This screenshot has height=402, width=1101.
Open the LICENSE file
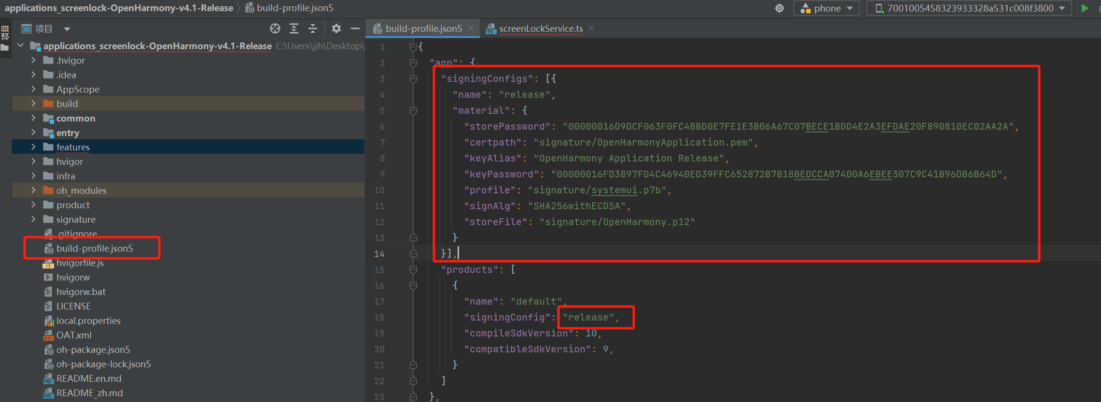click(73, 306)
